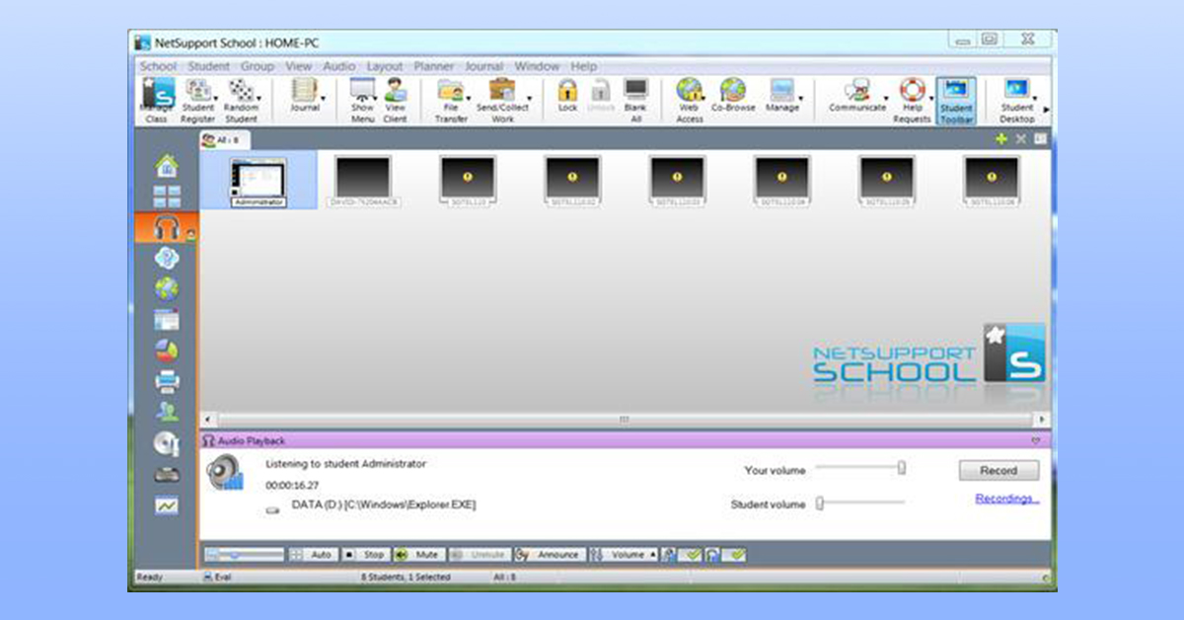Toggle Auto thumbnail sizing
The width and height of the screenshot is (1184, 620).
[x=313, y=555]
